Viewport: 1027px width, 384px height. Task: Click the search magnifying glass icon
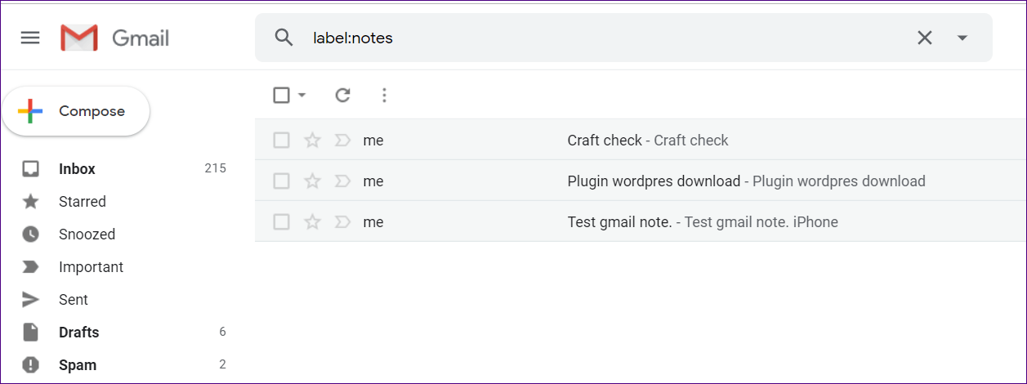284,38
